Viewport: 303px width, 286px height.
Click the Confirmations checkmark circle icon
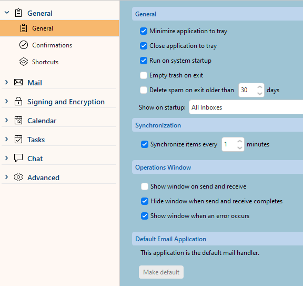point(24,45)
